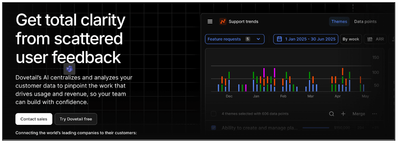Click the Ability to create and manage theme name
Viewport: 399px width, 144px height.
coord(259,128)
